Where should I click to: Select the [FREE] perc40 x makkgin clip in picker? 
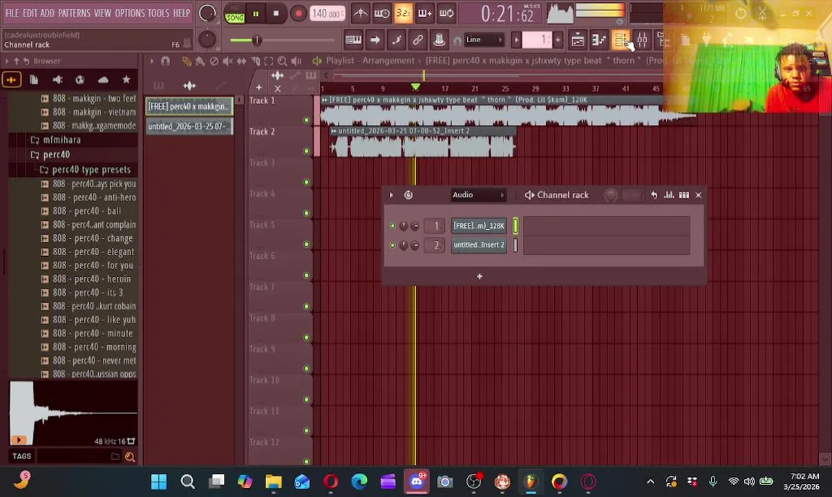tap(189, 106)
